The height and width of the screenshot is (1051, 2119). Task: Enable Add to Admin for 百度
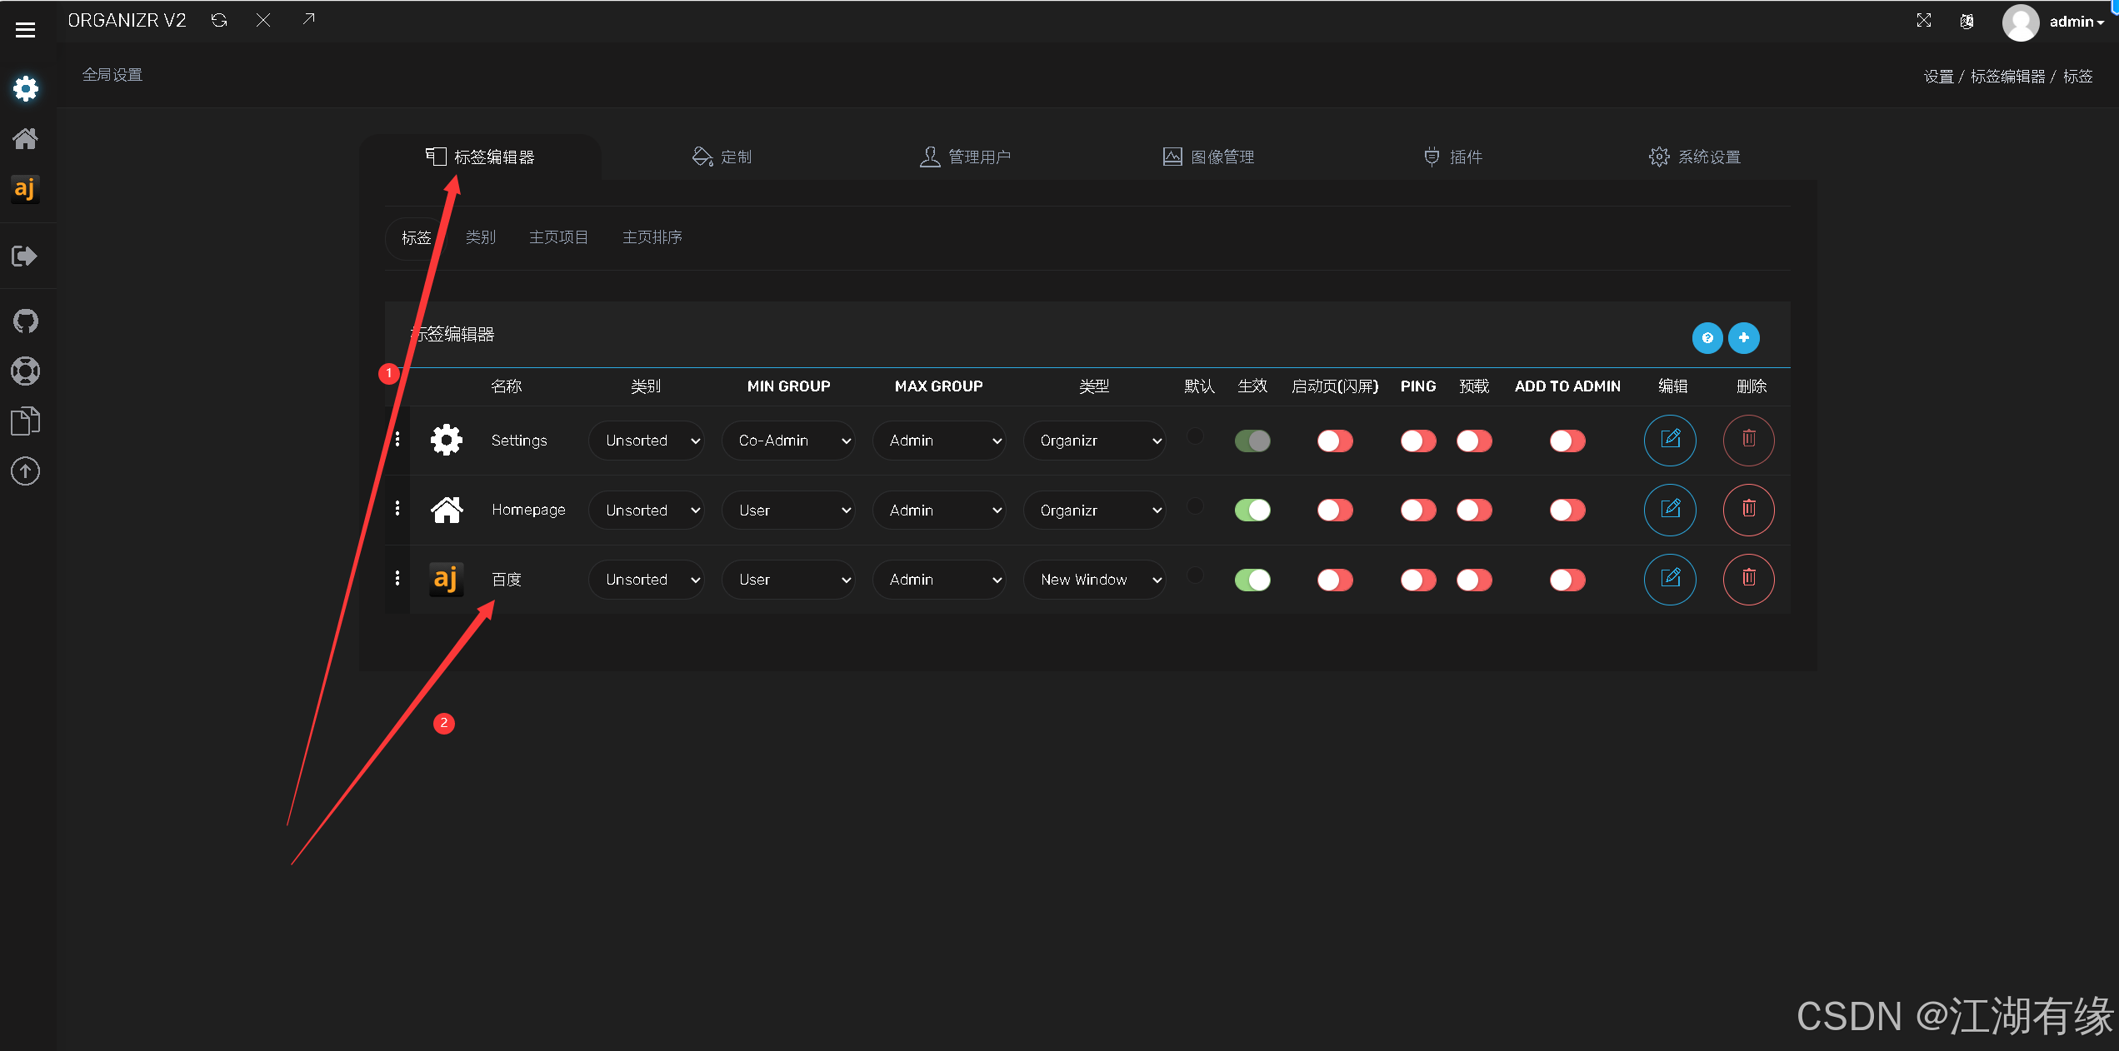point(1567,580)
